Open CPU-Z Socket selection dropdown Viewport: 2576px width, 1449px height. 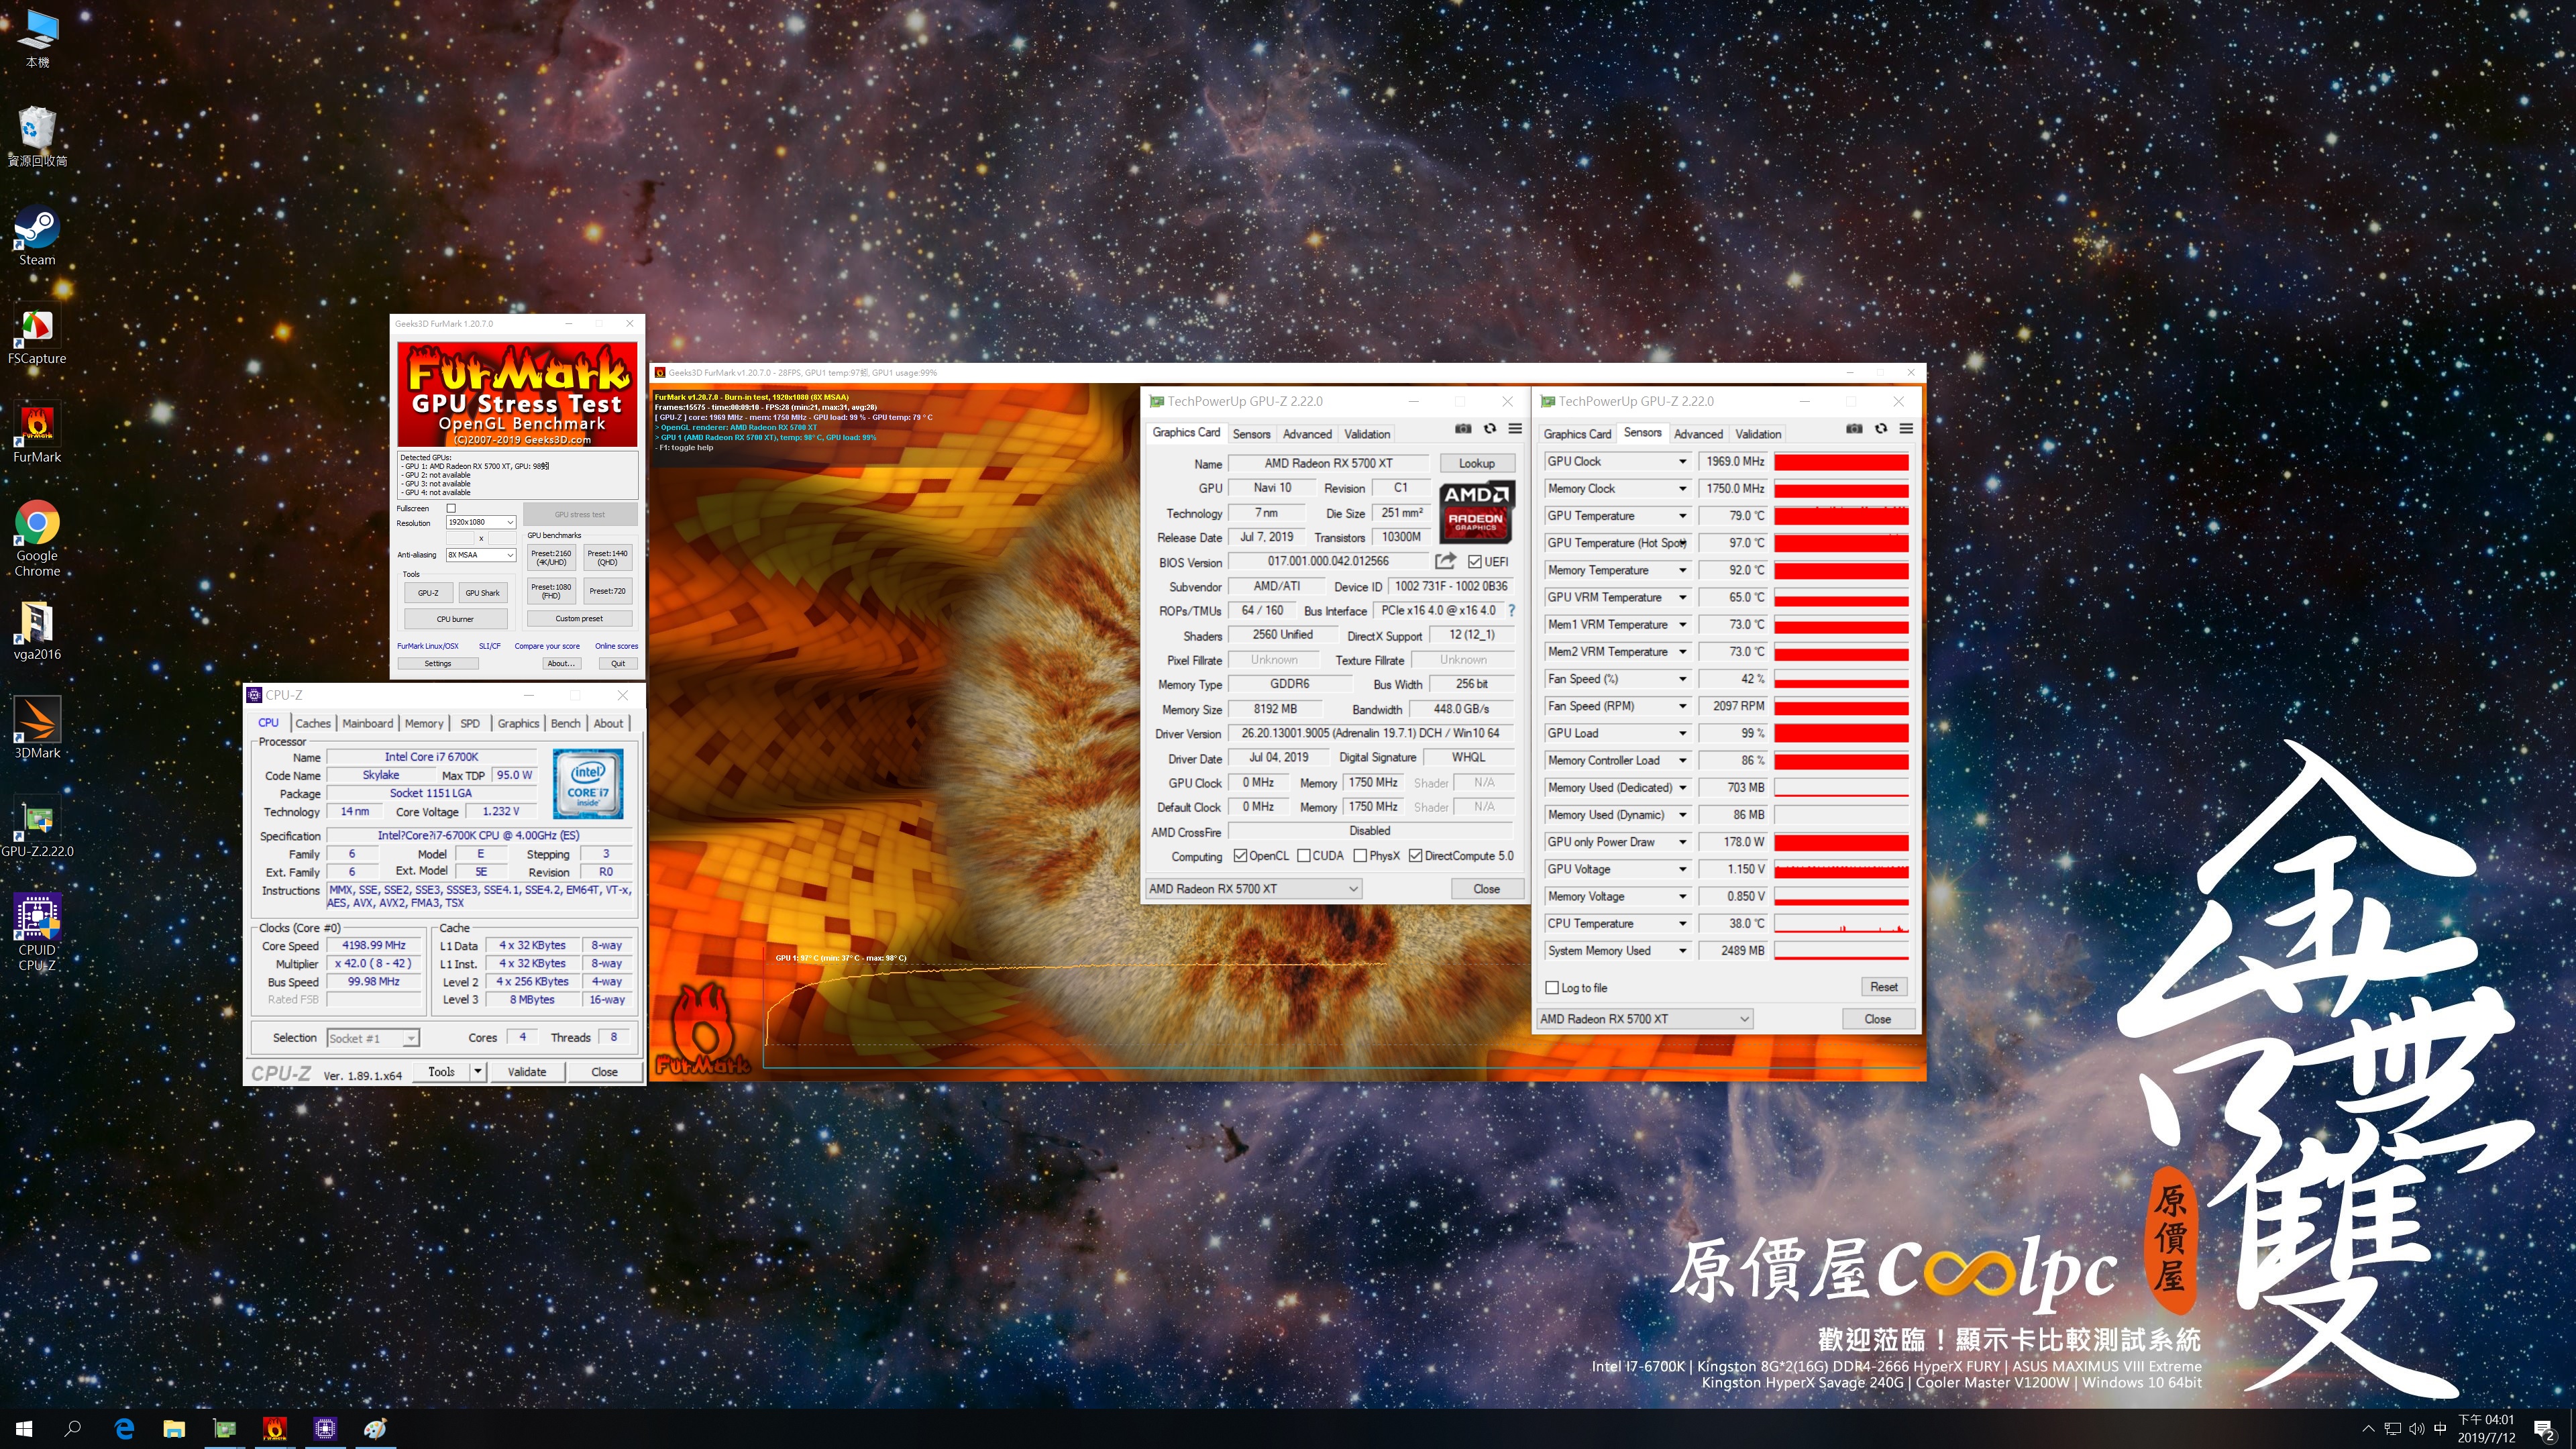pyautogui.click(x=373, y=1038)
